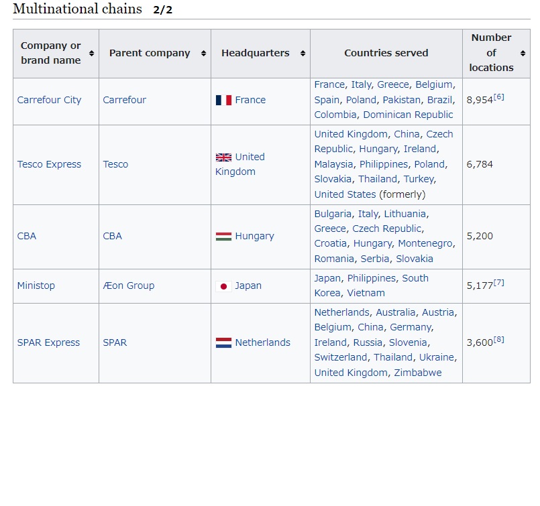Sort table by Headquarters column
Screen dimensions: 540x506
(x=303, y=54)
